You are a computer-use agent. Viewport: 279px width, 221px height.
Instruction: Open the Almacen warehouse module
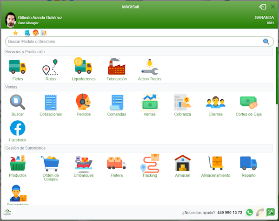182,164
